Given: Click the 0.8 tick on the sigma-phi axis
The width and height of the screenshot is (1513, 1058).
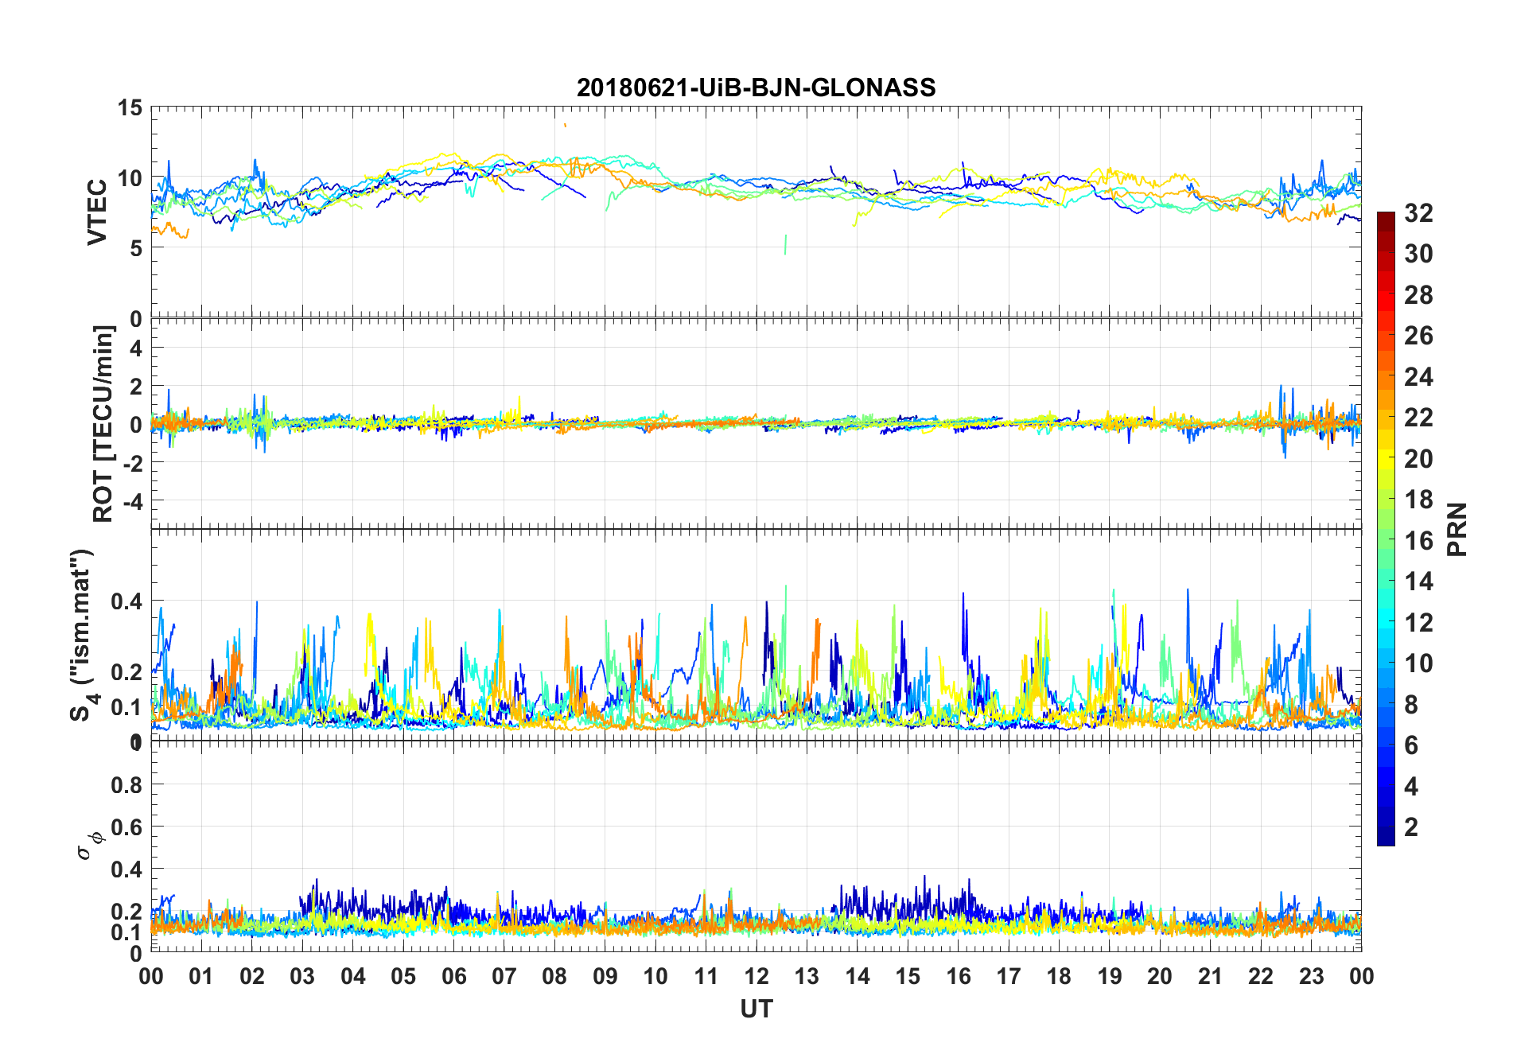Looking at the screenshot, I should 127,785.
